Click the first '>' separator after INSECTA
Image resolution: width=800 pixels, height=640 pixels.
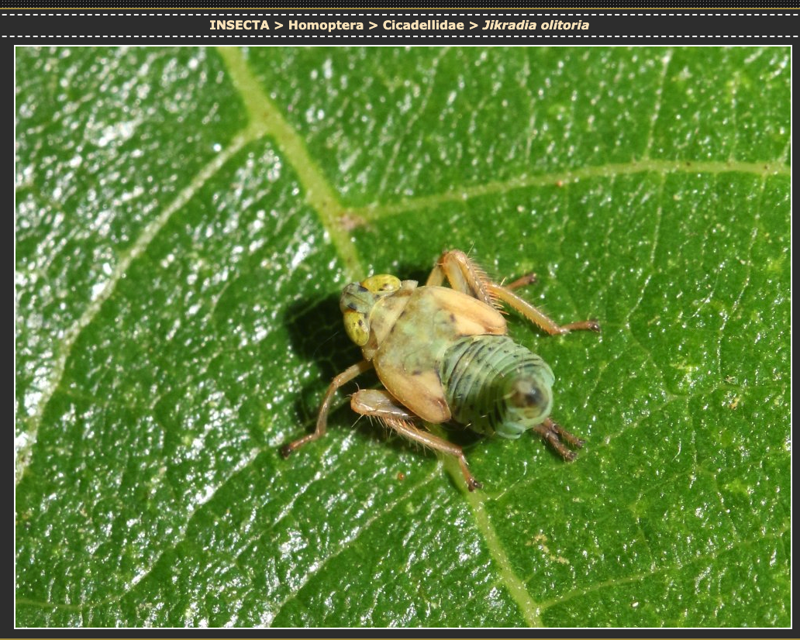(x=279, y=25)
